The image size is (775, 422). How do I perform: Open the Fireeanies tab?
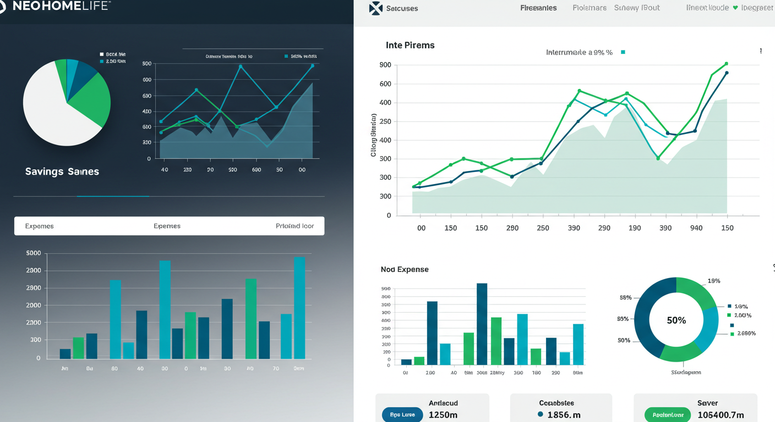(538, 8)
